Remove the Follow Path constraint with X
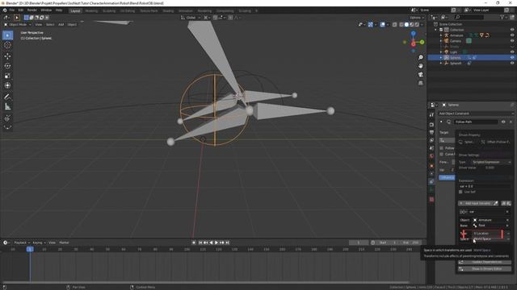Viewport: 517px width, 290px height. click(x=511, y=122)
